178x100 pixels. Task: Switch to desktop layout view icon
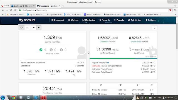tap(21, 28)
